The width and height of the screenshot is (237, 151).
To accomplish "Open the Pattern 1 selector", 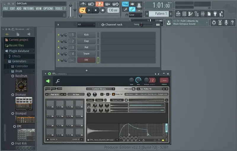I will click(159, 14).
